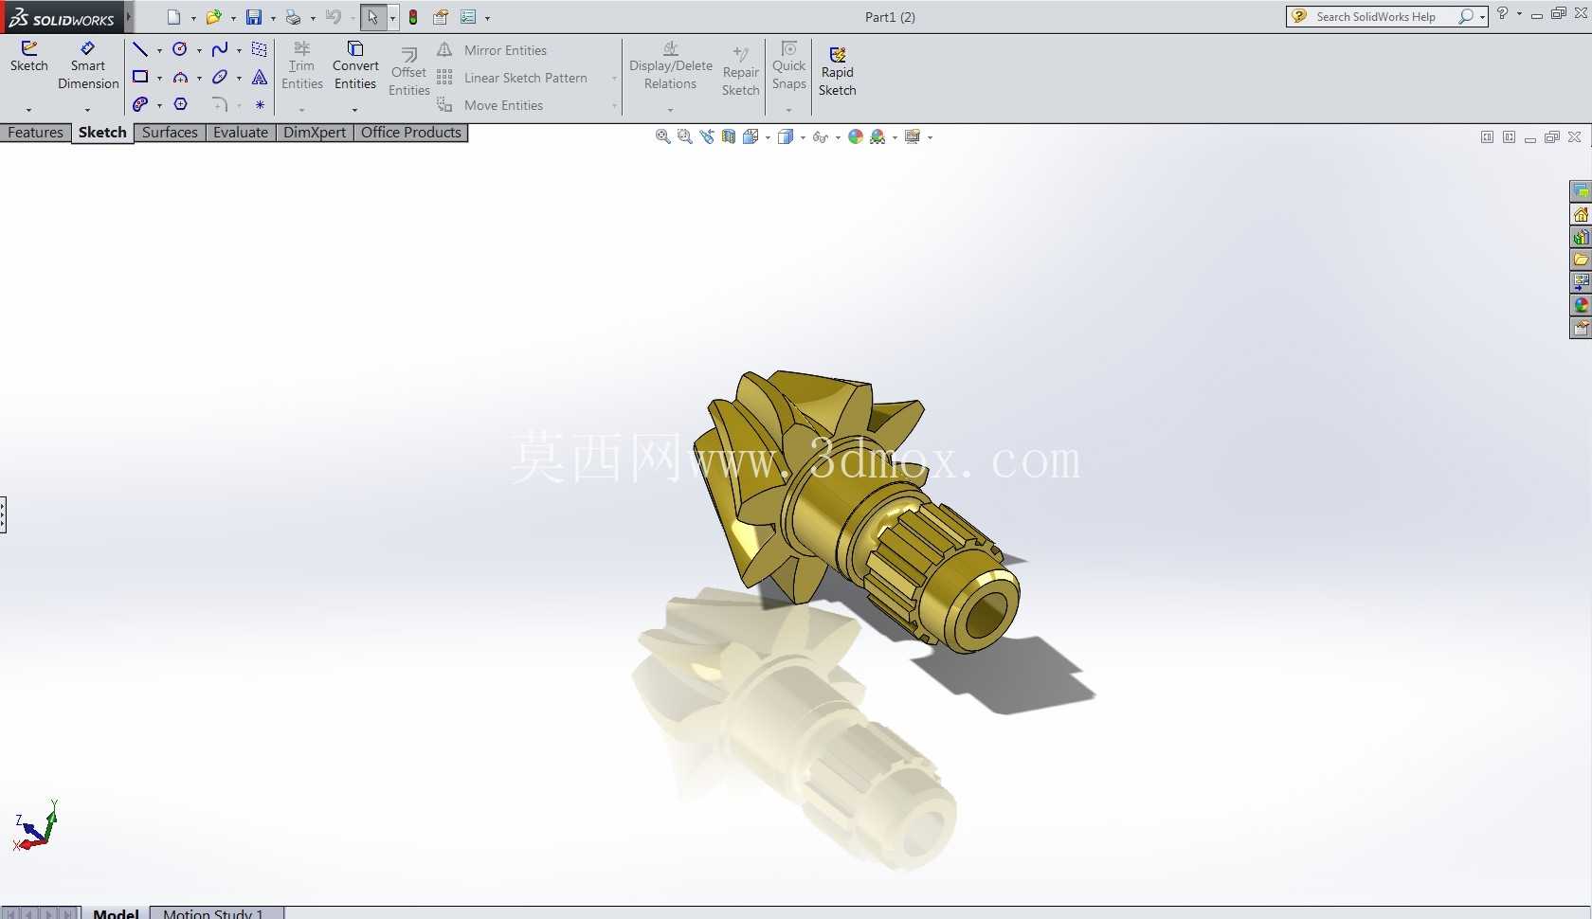Select the Circle sketch tool

(x=180, y=49)
